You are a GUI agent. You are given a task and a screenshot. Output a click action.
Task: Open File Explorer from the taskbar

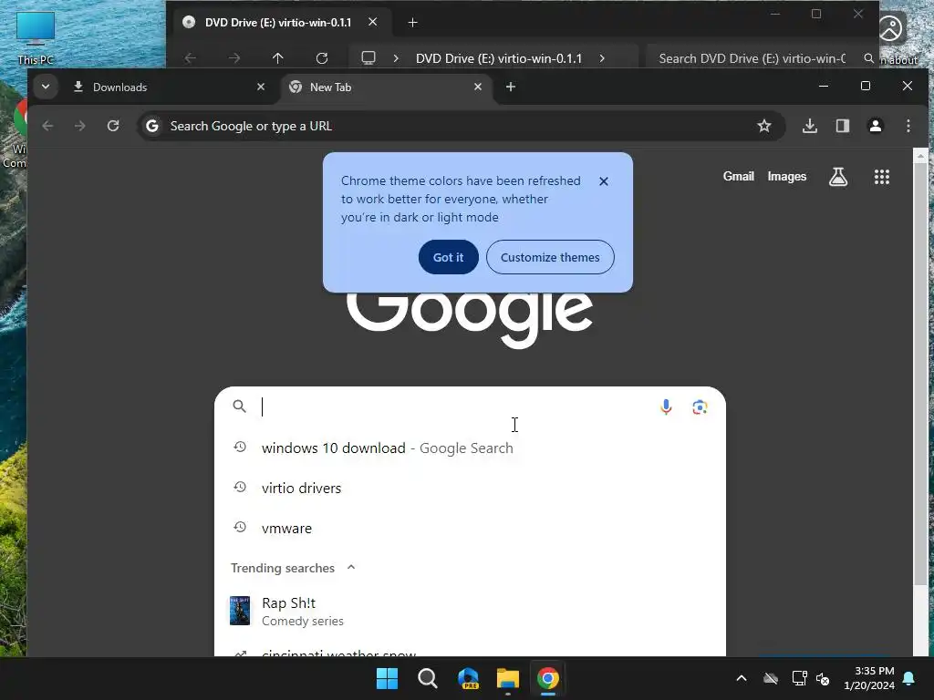pos(508,678)
